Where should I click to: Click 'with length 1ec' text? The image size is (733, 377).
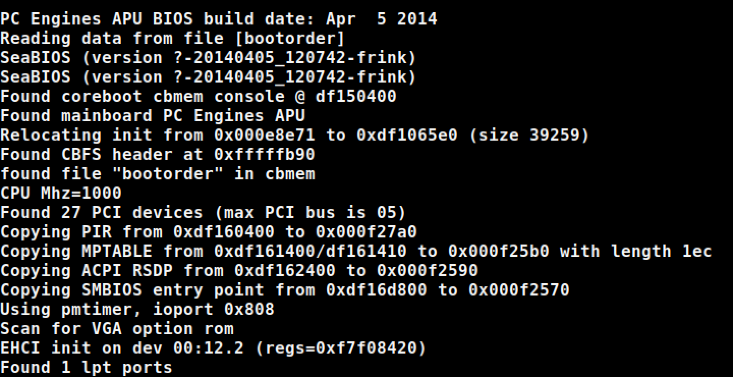click(636, 252)
